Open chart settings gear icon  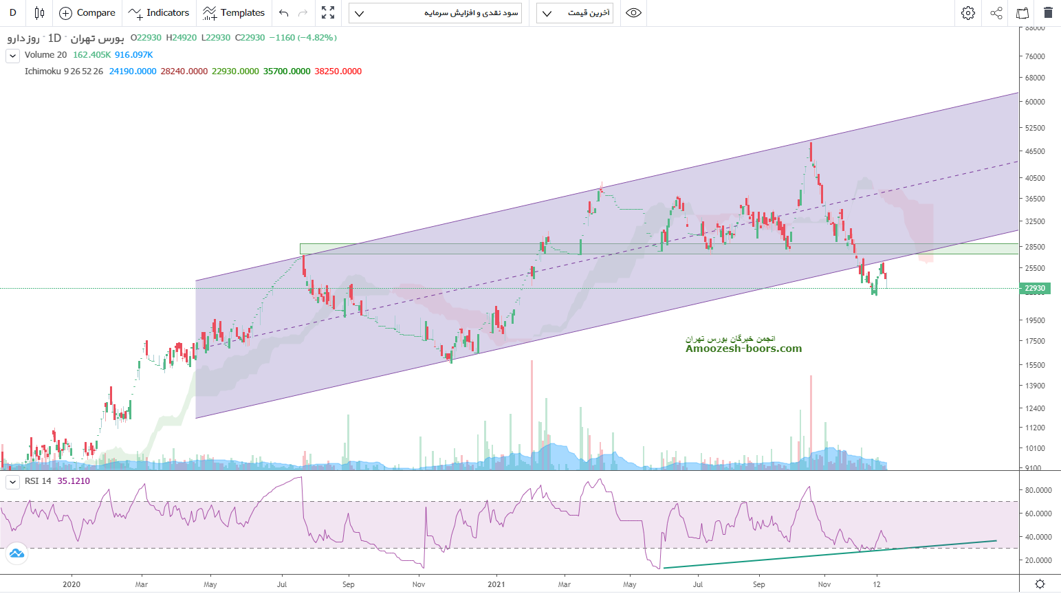(968, 13)
